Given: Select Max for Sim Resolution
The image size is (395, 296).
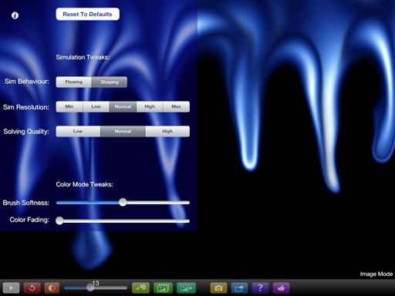Looking at the screenshot, I should 176,106.
